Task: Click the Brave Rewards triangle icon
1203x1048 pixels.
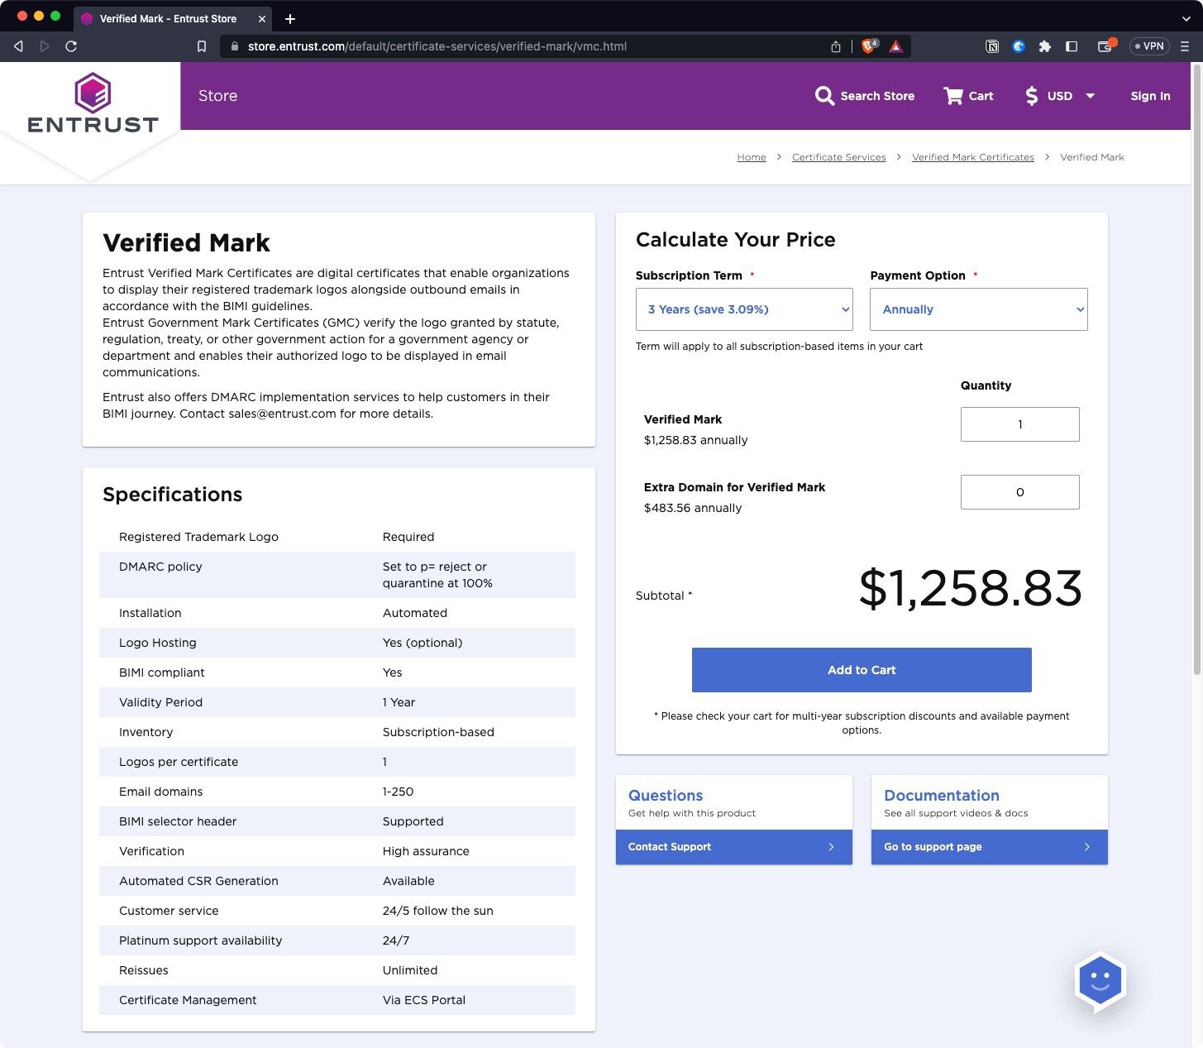Action: point(896,46)
